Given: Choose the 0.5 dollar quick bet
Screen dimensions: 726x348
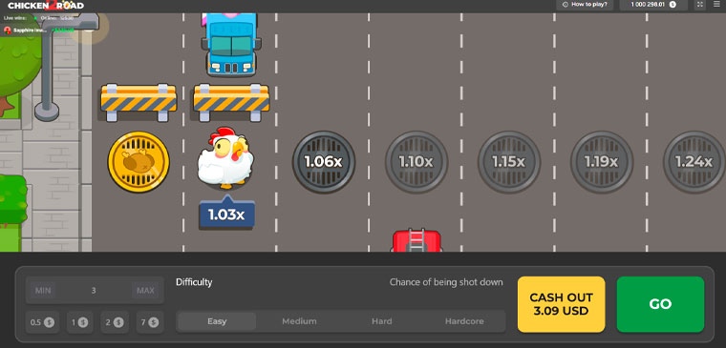Looking at the screenshot, I should point(43,322).
